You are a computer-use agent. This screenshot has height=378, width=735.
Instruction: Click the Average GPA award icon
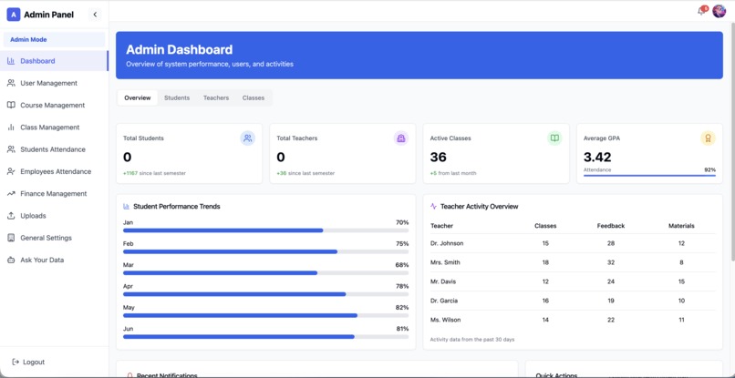[708, 138]
